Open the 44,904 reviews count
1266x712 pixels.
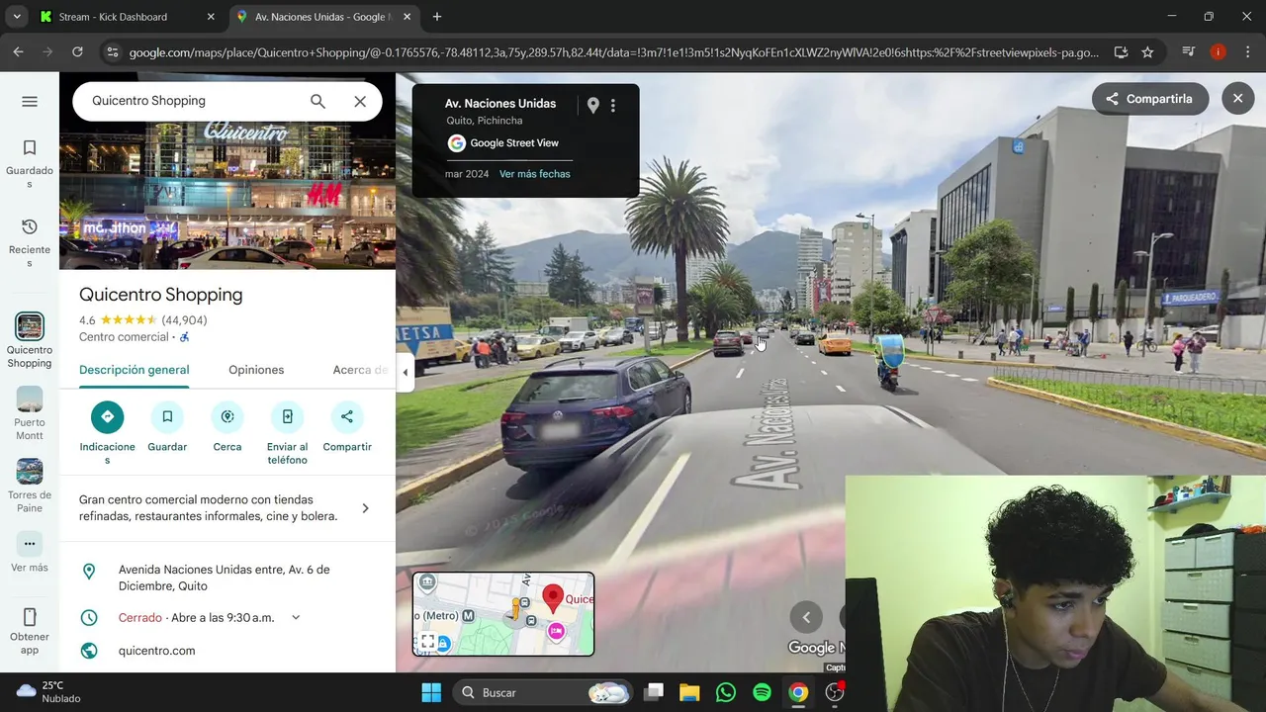coord(184,320)
